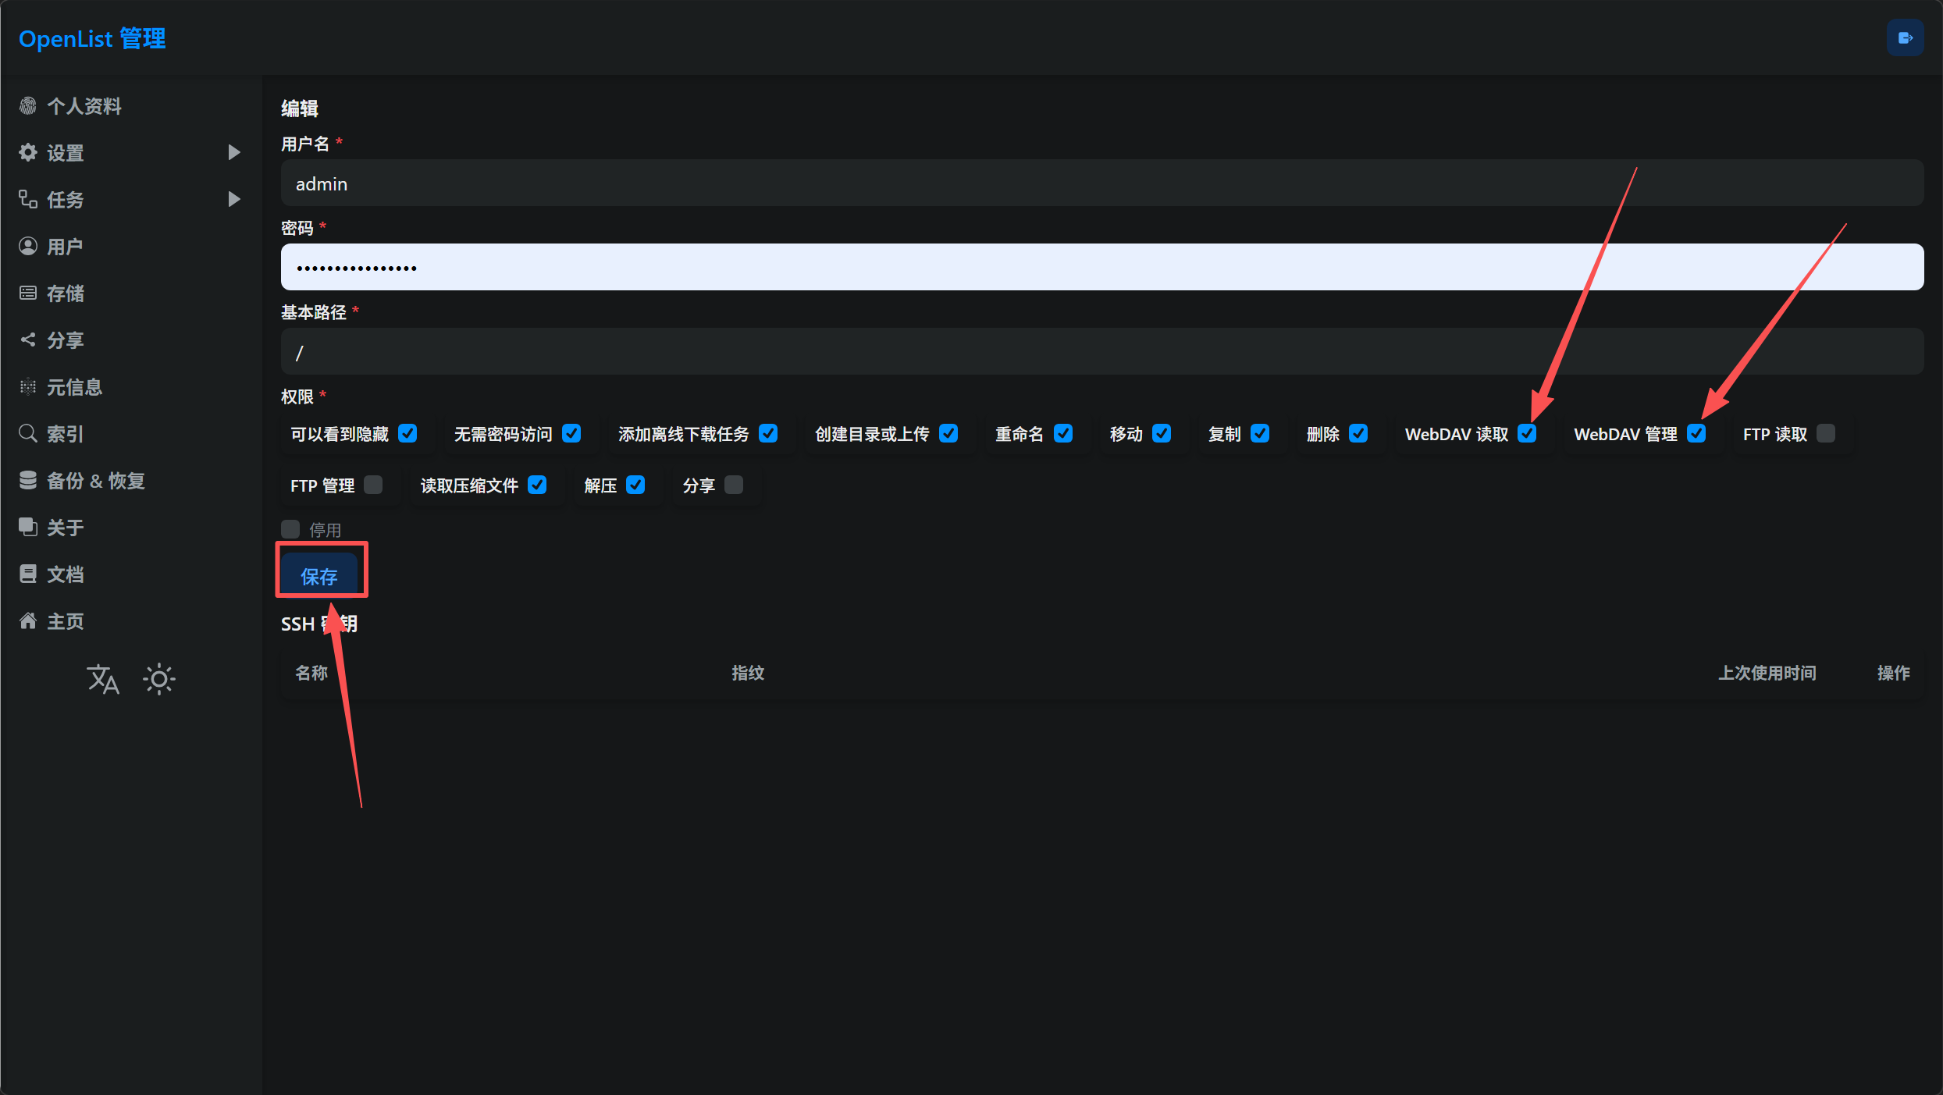Viewport: 1943px width, 1095px height.
Task: Expand the 任务 sidebar submenu arrow
Action: tap(233, 199)
